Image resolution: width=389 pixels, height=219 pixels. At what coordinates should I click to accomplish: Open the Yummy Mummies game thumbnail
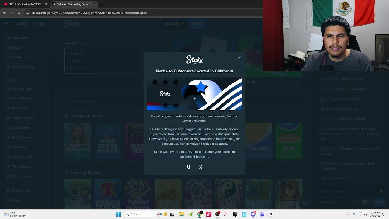(x=138, y=194)
